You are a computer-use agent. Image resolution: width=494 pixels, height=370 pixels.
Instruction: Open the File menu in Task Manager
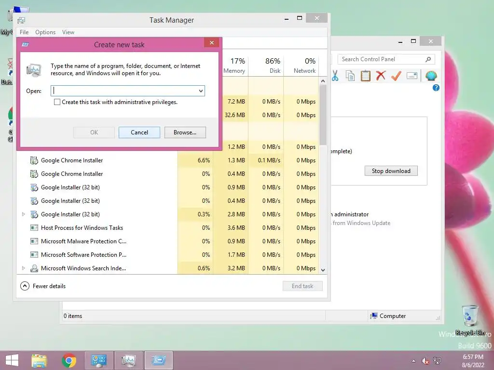tap(24, 32)
